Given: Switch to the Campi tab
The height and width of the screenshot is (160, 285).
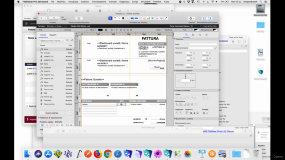Looking at the screenshot, I should click(x=43, y=35).
